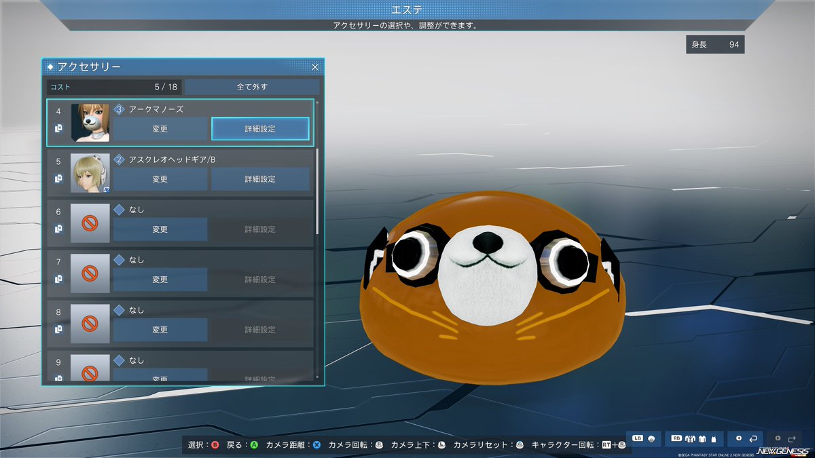Click the return arrow icon in bottom bar

coord(753,438)
